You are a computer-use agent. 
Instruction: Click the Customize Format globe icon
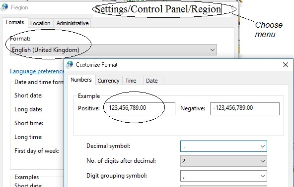pos(70,65)
